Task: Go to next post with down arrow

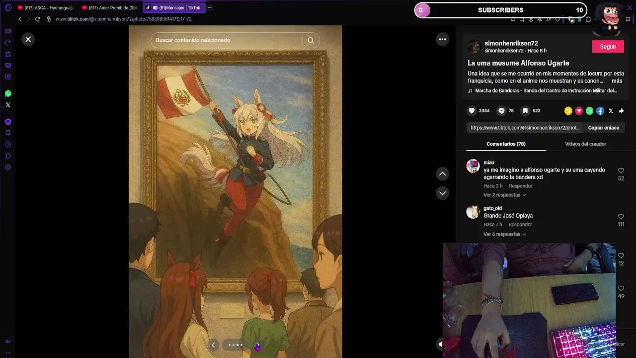Action: click(442, 193)
